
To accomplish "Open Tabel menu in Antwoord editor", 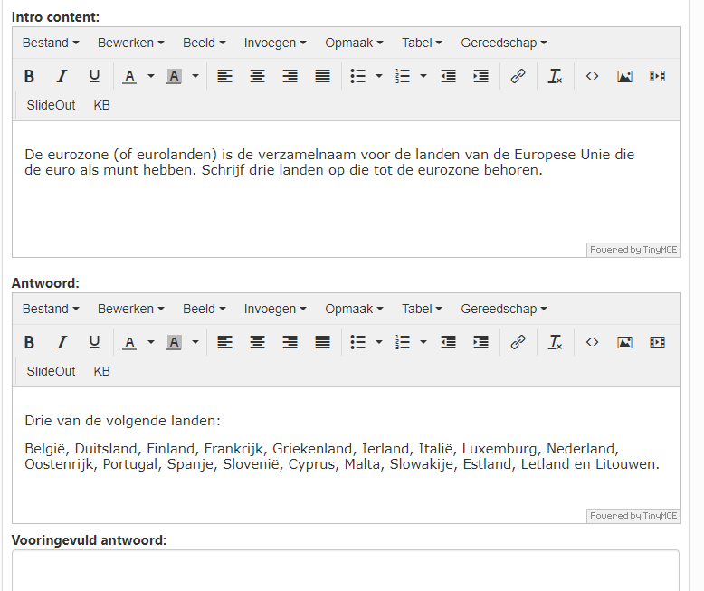I will point(422,309).
